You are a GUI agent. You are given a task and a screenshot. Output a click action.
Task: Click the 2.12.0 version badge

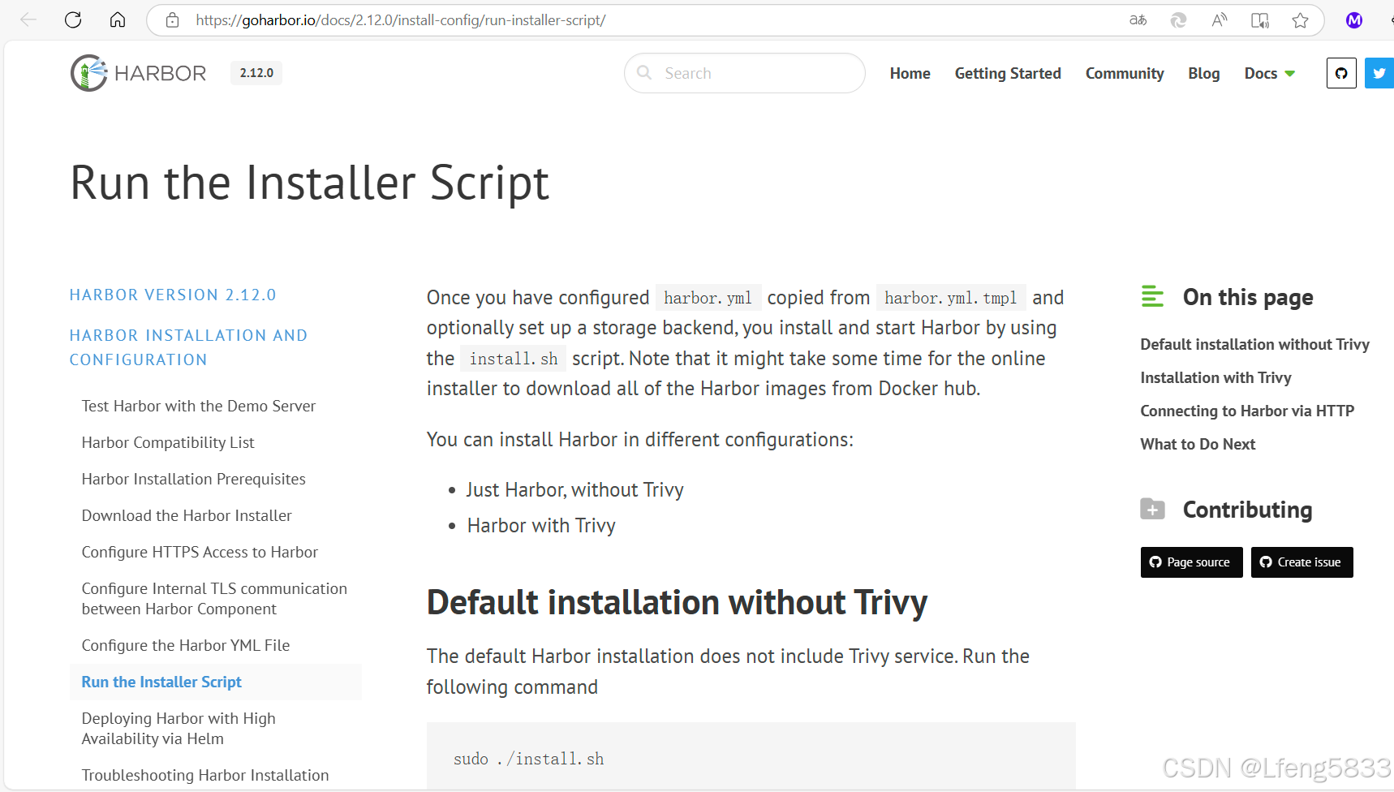(x=256, y=73)
